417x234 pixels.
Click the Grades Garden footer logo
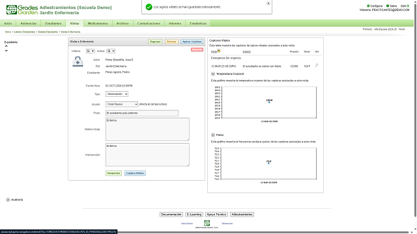tap(207, 223)
